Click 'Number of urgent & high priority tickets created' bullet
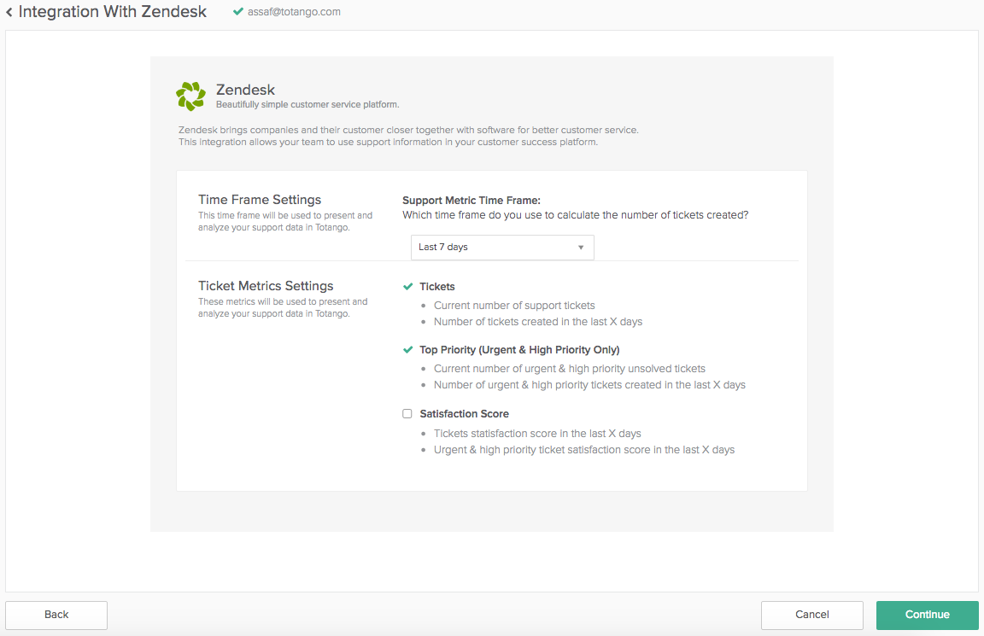Image resolution: width=984 pixels, height=636 pixels. click(x=590, y=385)
